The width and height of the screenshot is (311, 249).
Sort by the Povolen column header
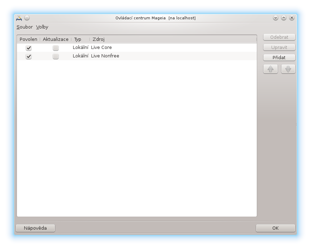28,39
